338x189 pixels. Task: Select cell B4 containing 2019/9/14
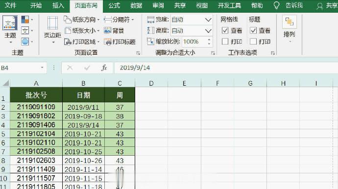pyautogui.click(x=83, y=125)
